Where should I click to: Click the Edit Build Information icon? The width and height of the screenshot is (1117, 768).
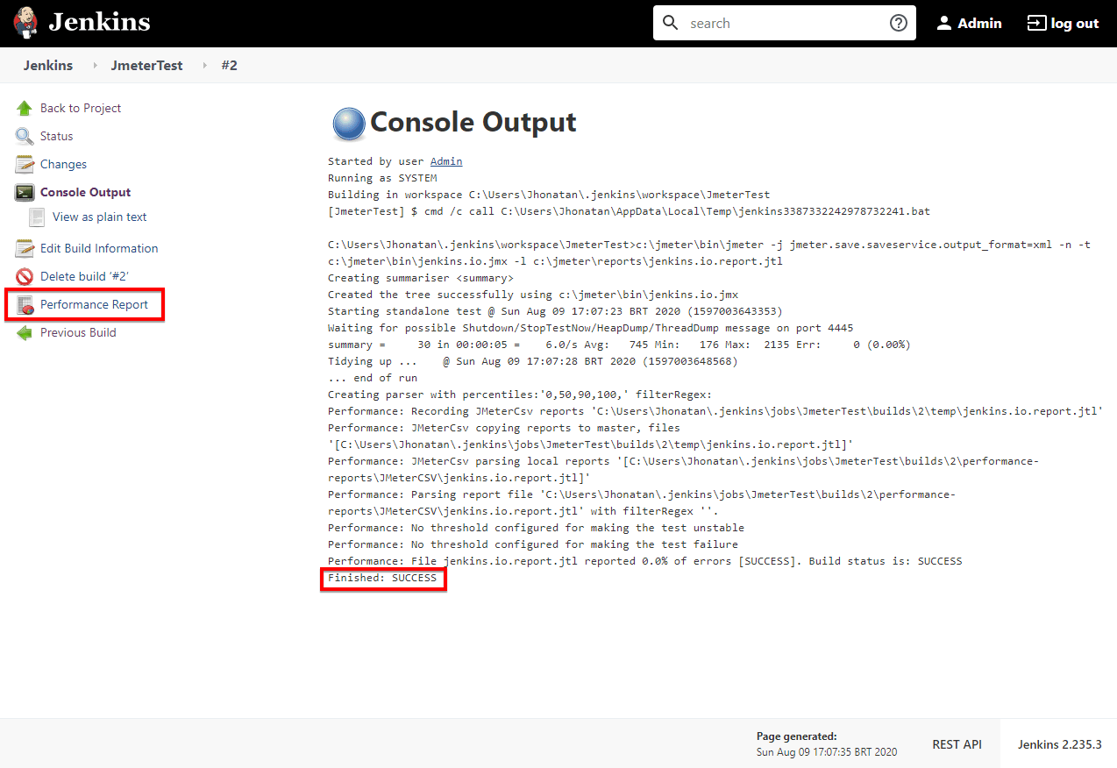pyautogui.click(x=25, y=248)
